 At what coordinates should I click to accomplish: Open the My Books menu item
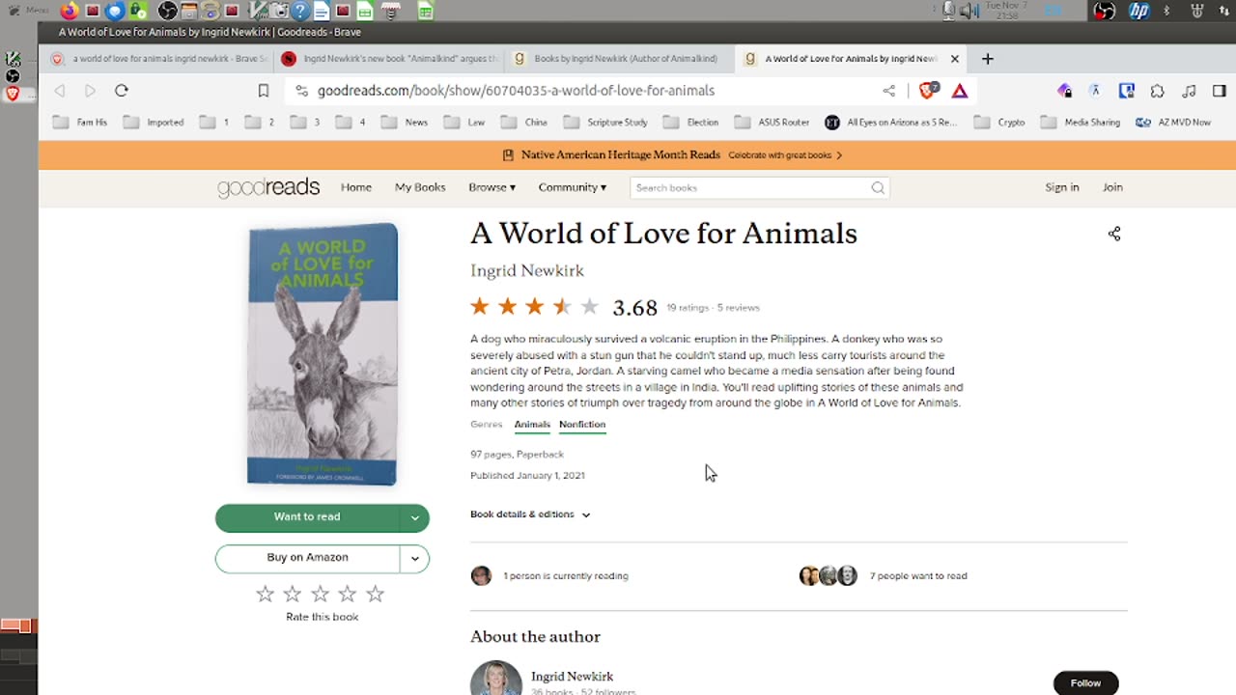(420, 187)
